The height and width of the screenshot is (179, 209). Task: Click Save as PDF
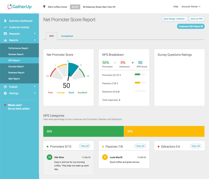[197, 18]
